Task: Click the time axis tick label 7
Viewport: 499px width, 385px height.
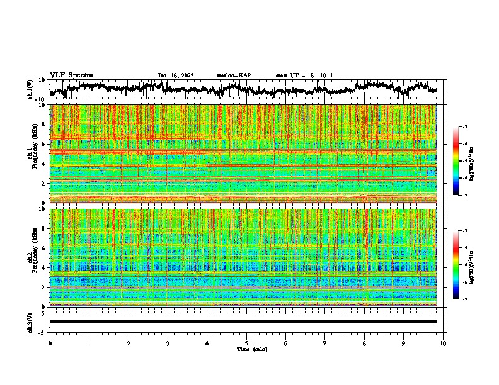Action: click(x=325, y=343)
